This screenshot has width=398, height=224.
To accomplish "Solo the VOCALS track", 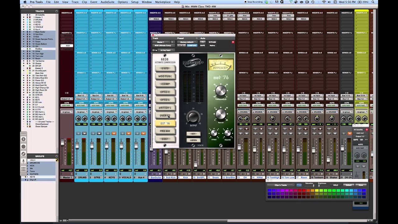I will (x=123, y=133).
